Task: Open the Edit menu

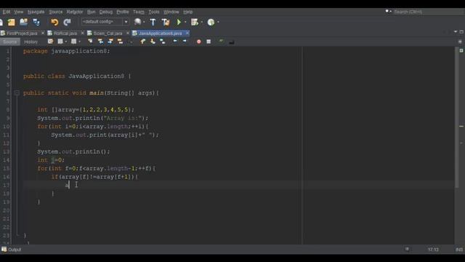Action: coord(7,12)
